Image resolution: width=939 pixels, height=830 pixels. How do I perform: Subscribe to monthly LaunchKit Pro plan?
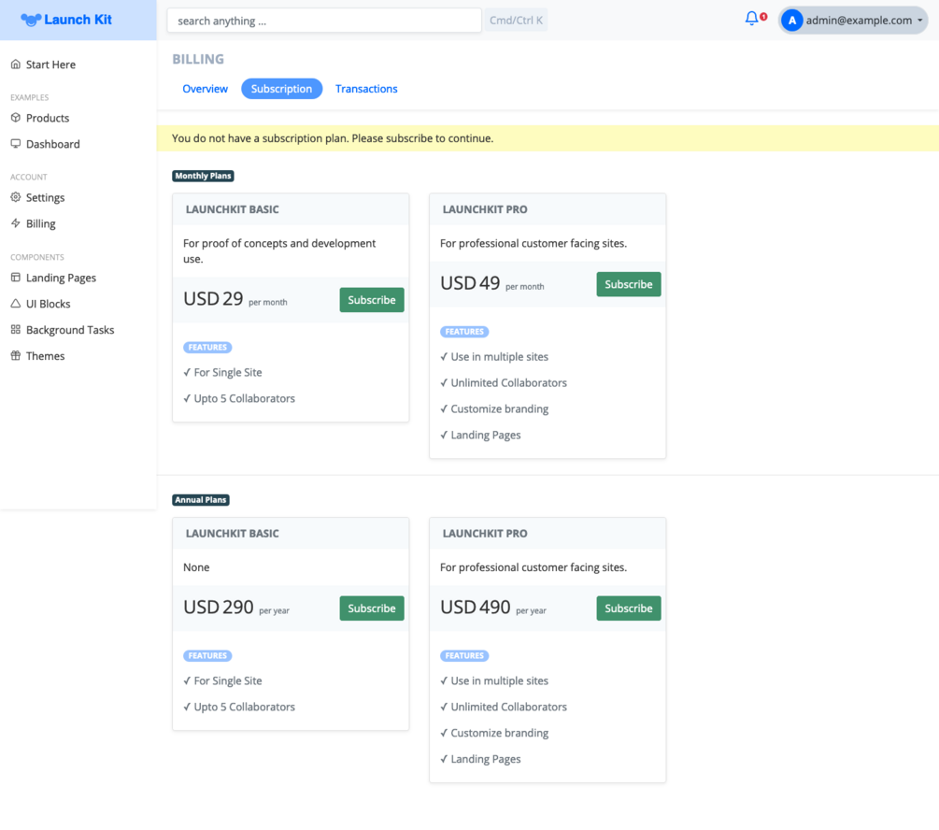coord(628,284)
